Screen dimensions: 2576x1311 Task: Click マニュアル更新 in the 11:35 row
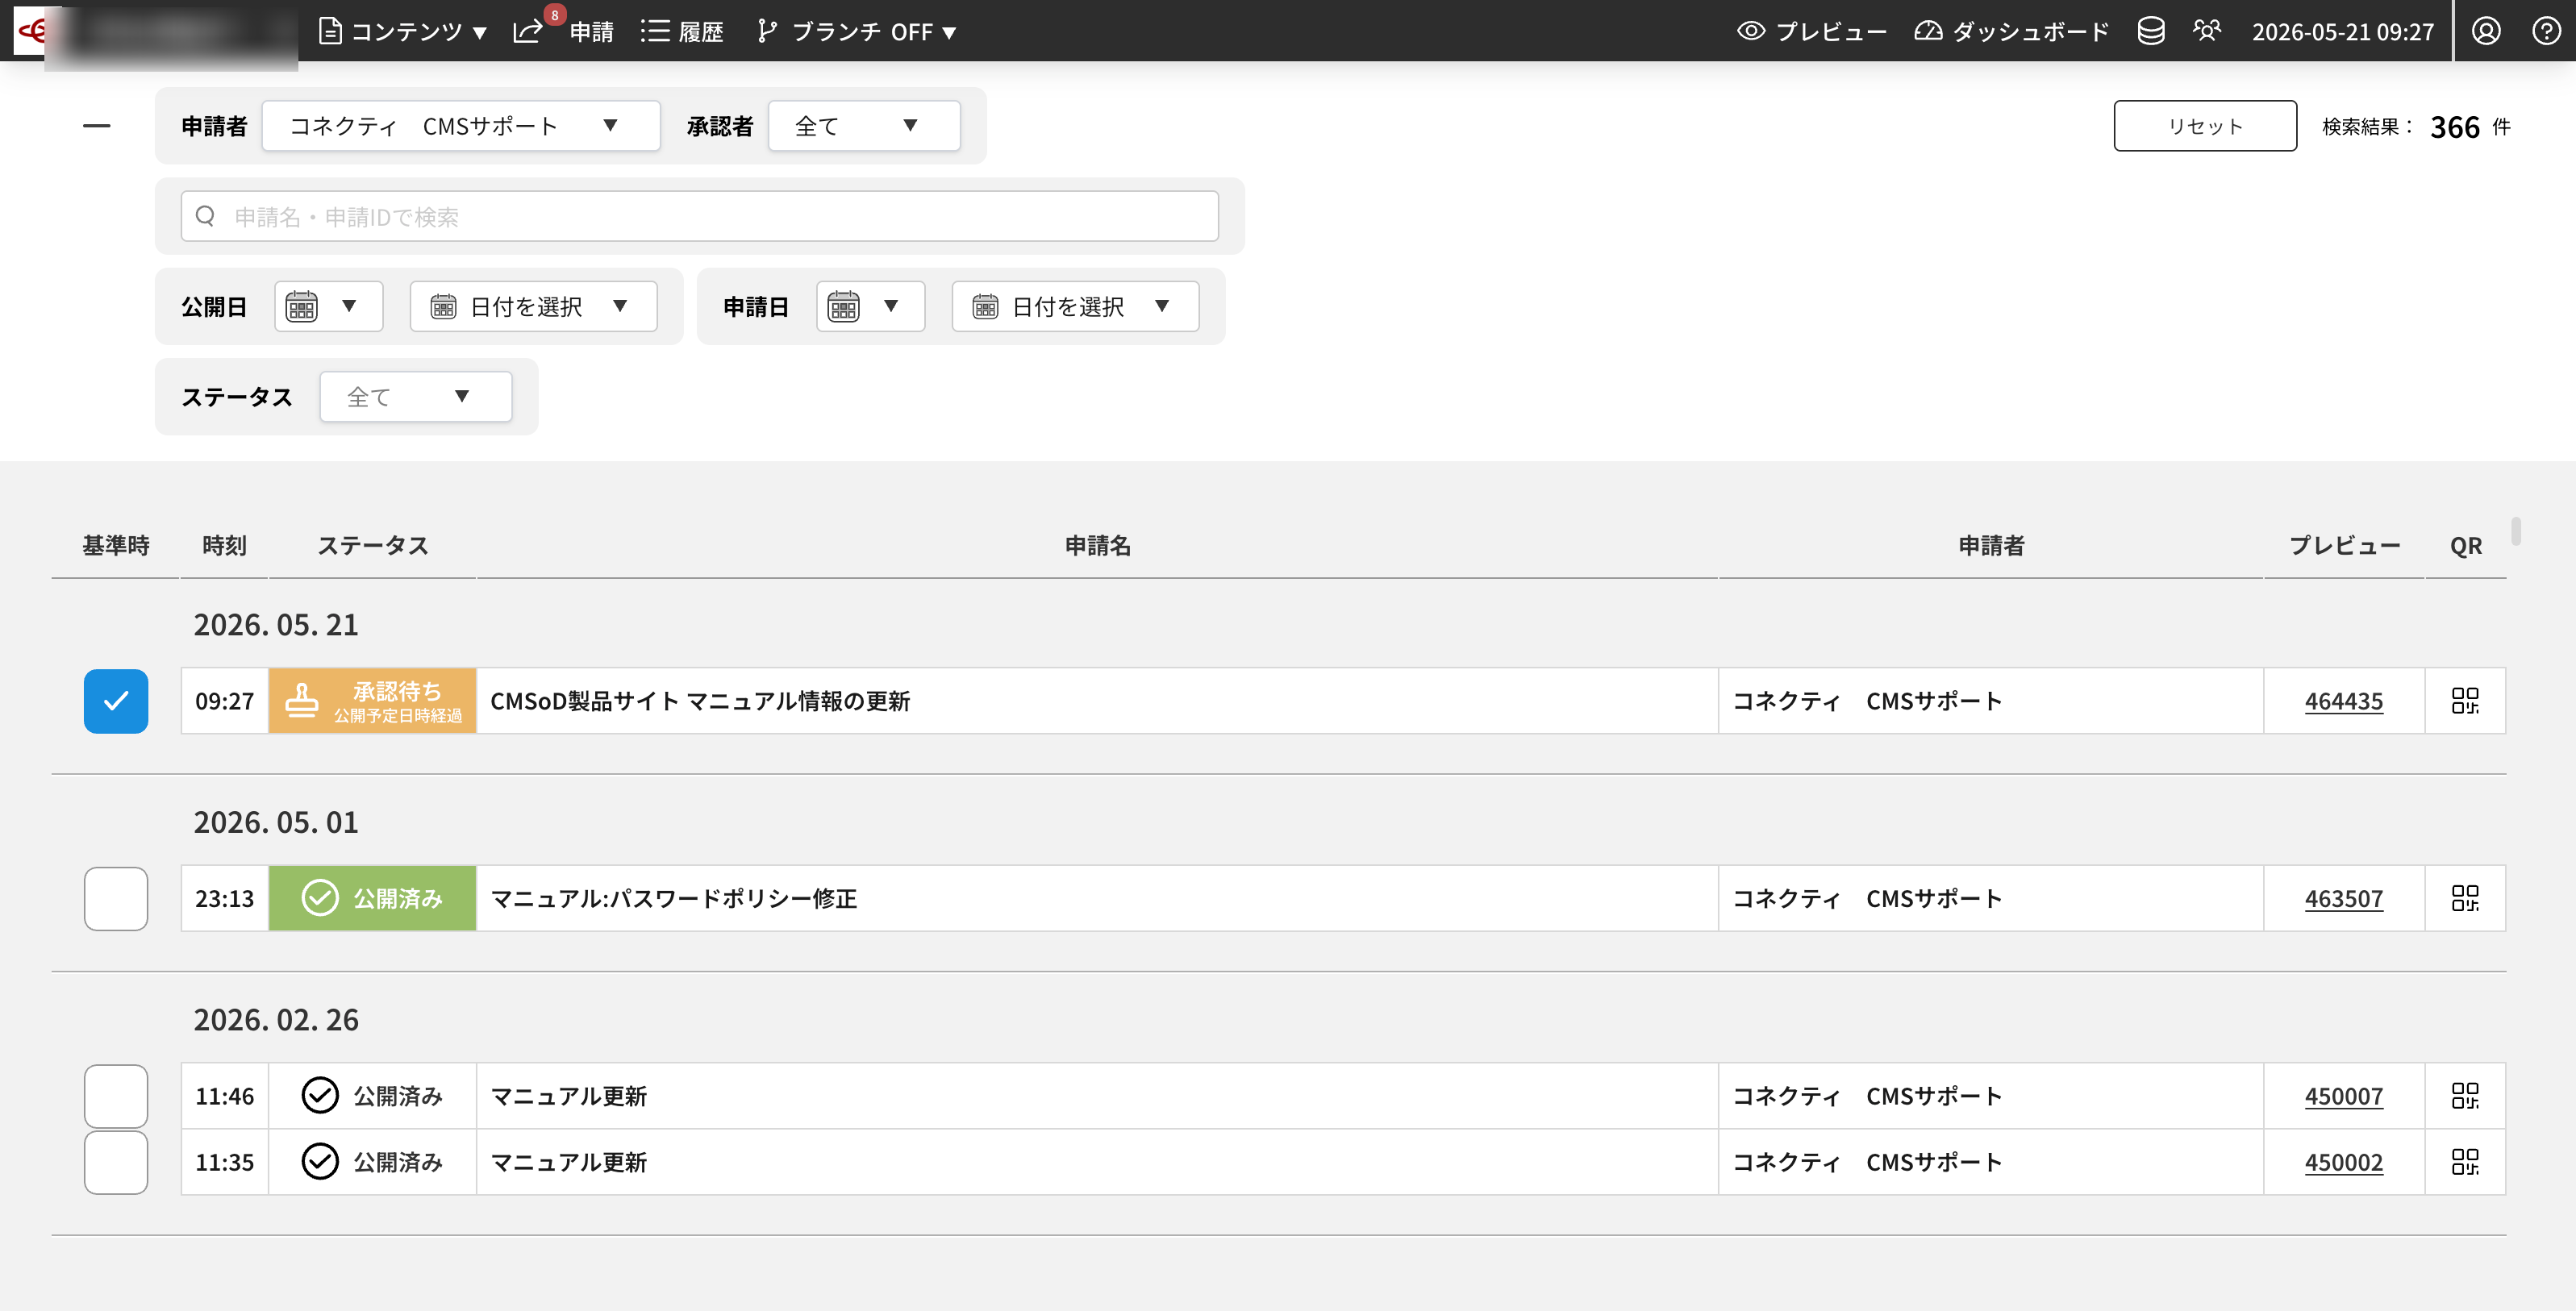[568, 1162]
